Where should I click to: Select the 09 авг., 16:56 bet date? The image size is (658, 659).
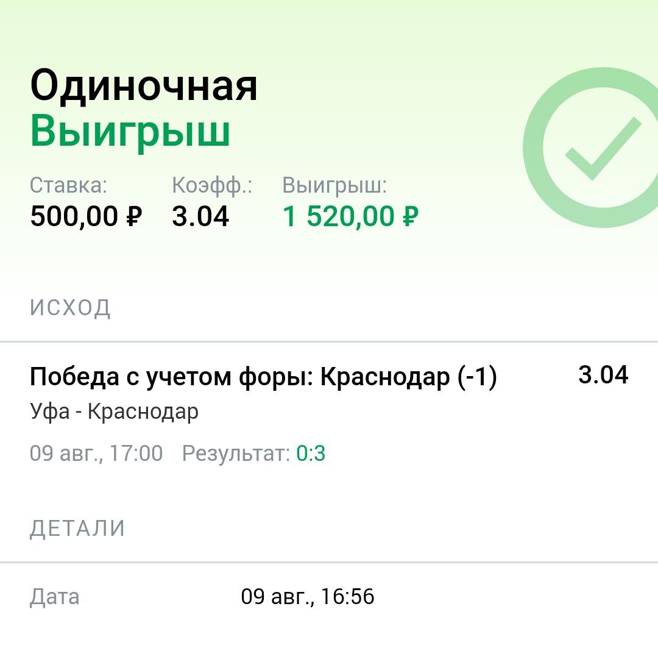coord(308,597)
